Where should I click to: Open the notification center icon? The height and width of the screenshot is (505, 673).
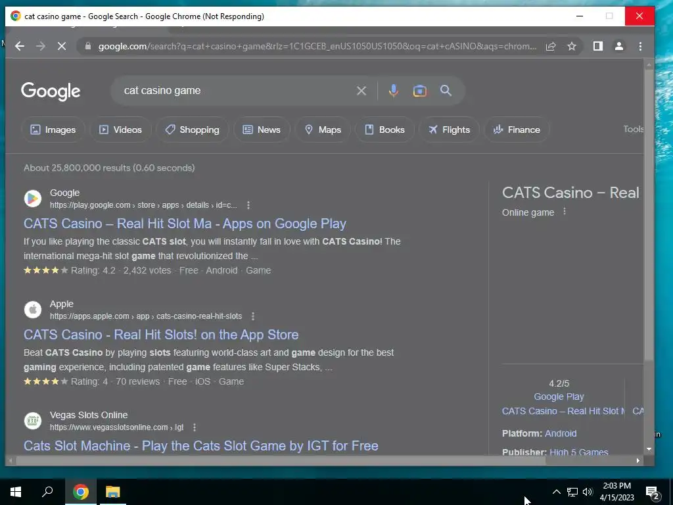653,493
